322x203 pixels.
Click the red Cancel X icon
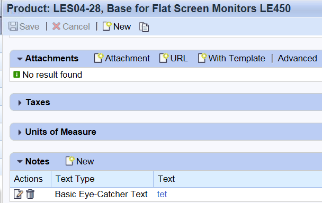tap(56, 26)
